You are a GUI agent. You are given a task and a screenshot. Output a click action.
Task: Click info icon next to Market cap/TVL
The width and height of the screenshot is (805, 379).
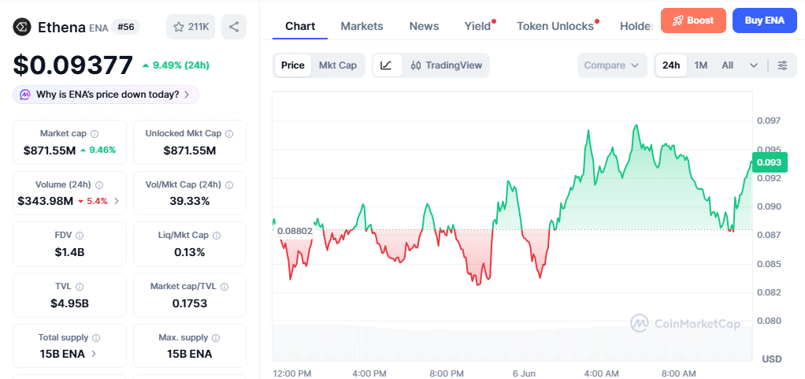224,287
